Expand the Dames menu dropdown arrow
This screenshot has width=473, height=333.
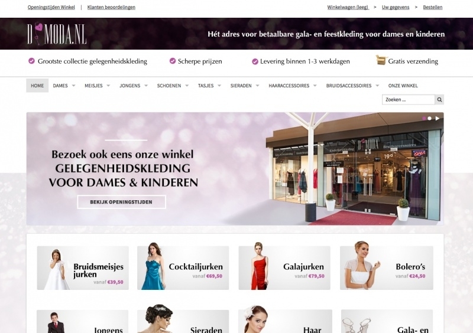coord(73,86)
